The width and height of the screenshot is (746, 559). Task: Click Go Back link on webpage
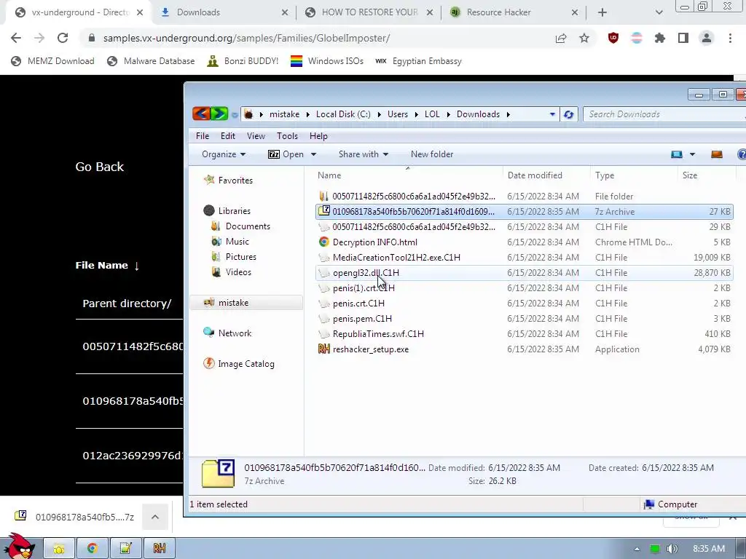click(x=99, y=167)
